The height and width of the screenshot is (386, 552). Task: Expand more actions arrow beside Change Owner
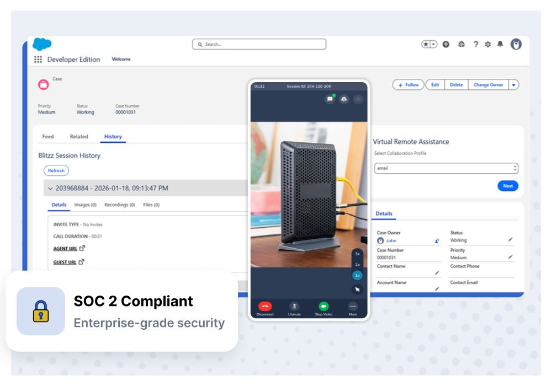click(x=513, y=85)
